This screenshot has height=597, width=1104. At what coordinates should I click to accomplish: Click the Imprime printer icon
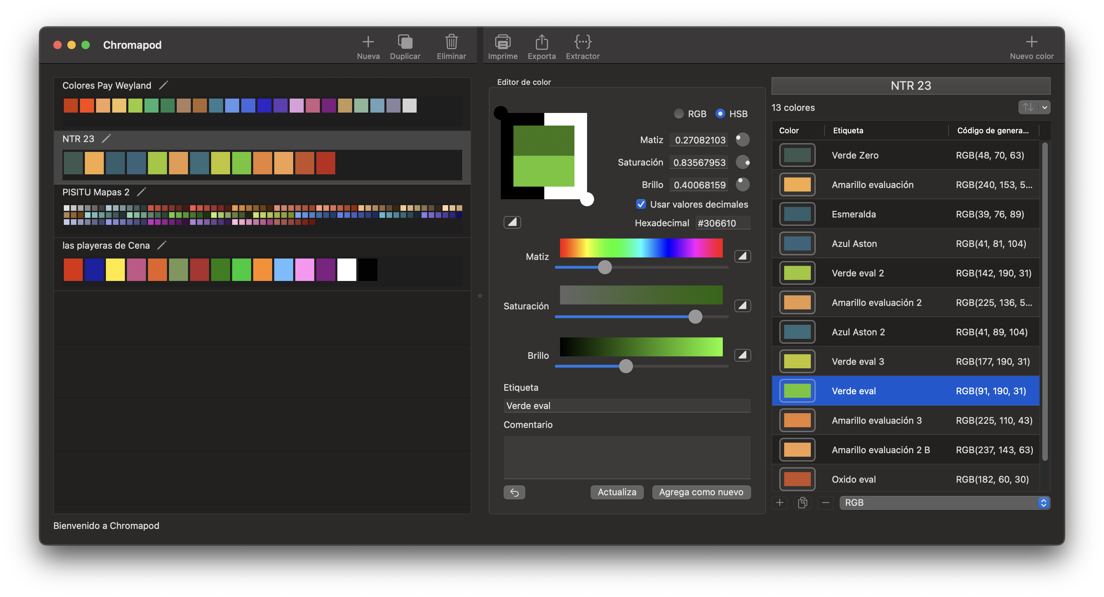[x=502, y=42]
